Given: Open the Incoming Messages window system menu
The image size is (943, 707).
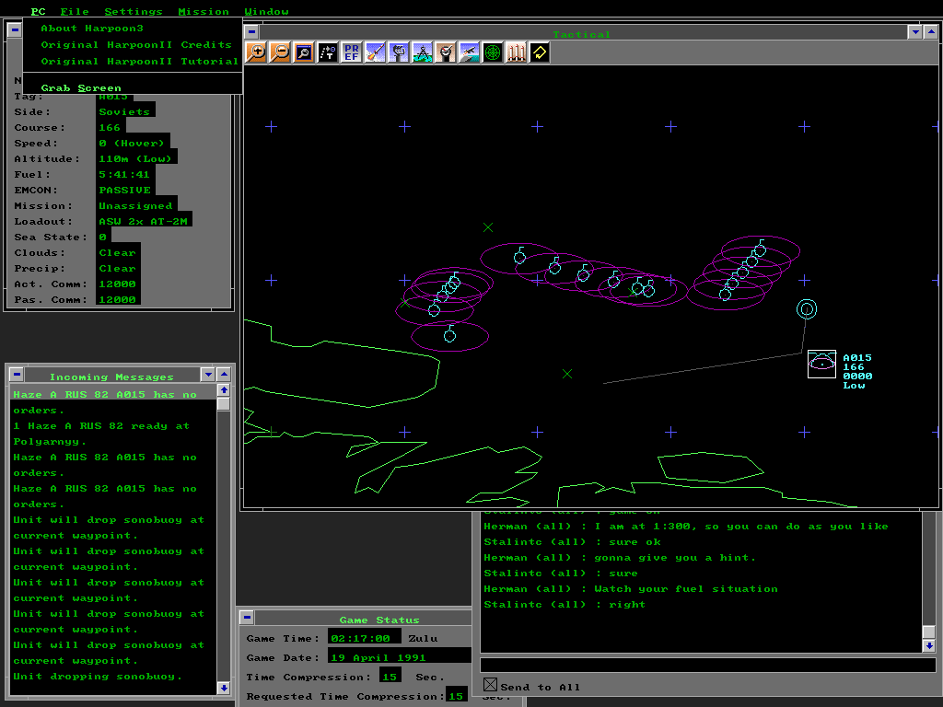Looking at the screenshot, I should (x=17, y=374).
